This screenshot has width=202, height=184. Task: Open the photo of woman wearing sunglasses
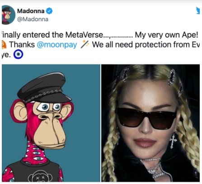click(x=150, y=123)
